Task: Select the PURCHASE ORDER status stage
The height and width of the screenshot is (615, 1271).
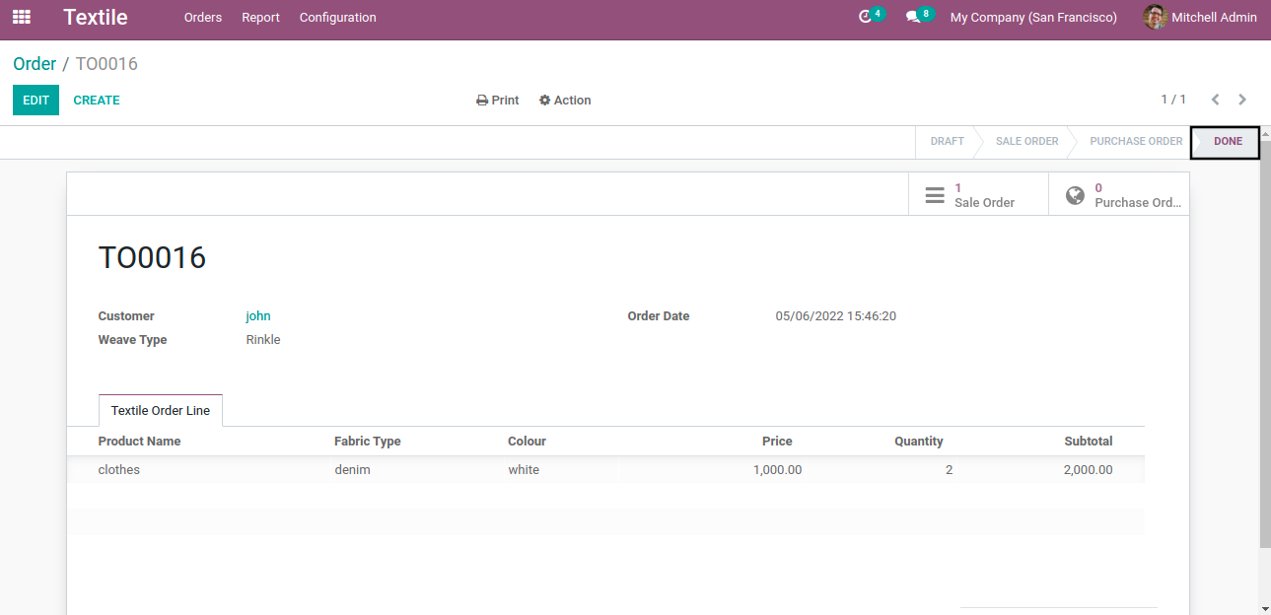Action: click(x=1136, y=141)
